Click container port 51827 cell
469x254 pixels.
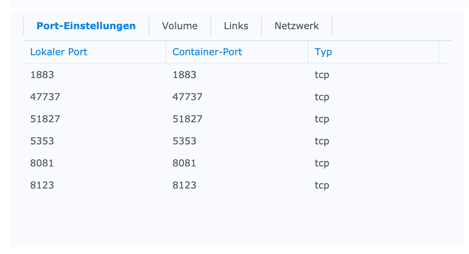tap(187, 119)
